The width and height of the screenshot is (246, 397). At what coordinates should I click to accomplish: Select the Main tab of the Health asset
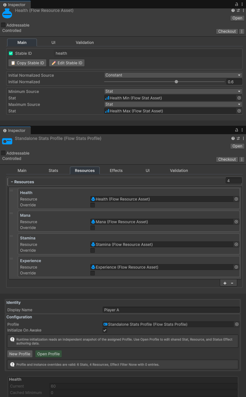22,42
